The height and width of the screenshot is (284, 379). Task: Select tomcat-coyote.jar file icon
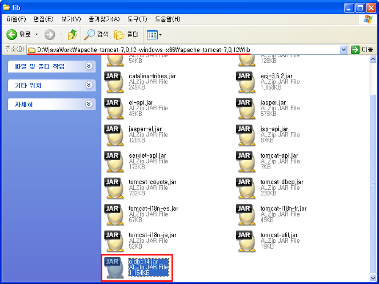(x=114, y=188)
